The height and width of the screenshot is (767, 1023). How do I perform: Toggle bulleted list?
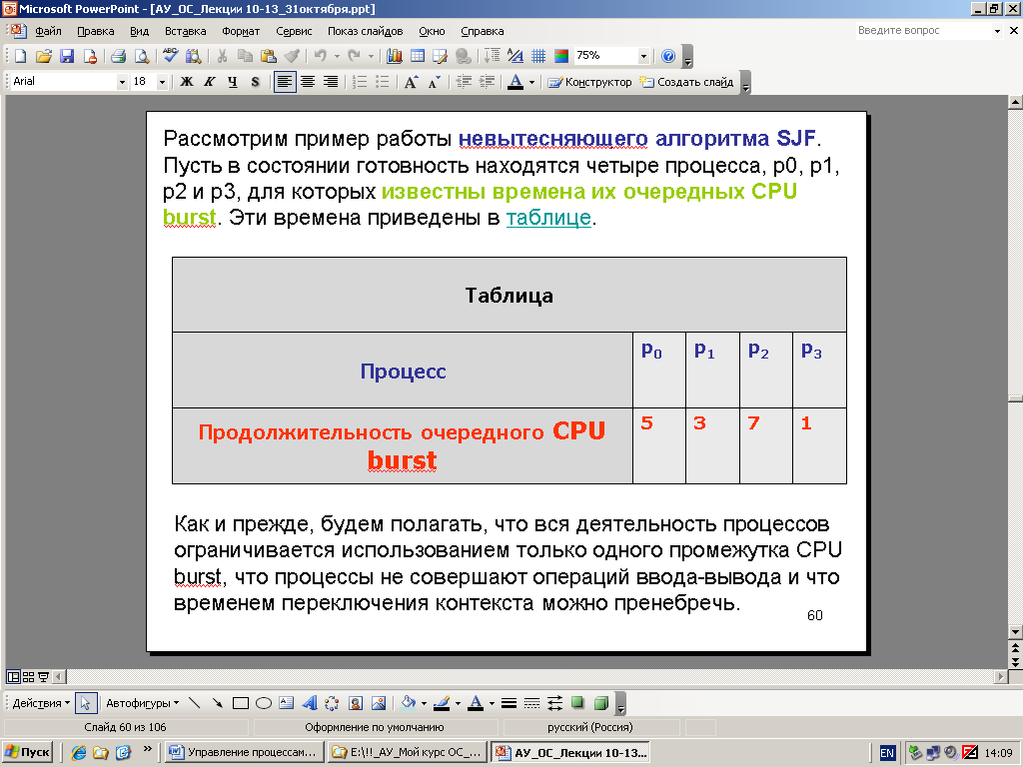coord(383,82)
